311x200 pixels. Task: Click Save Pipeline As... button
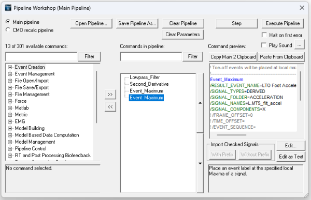tap(137, 23)
